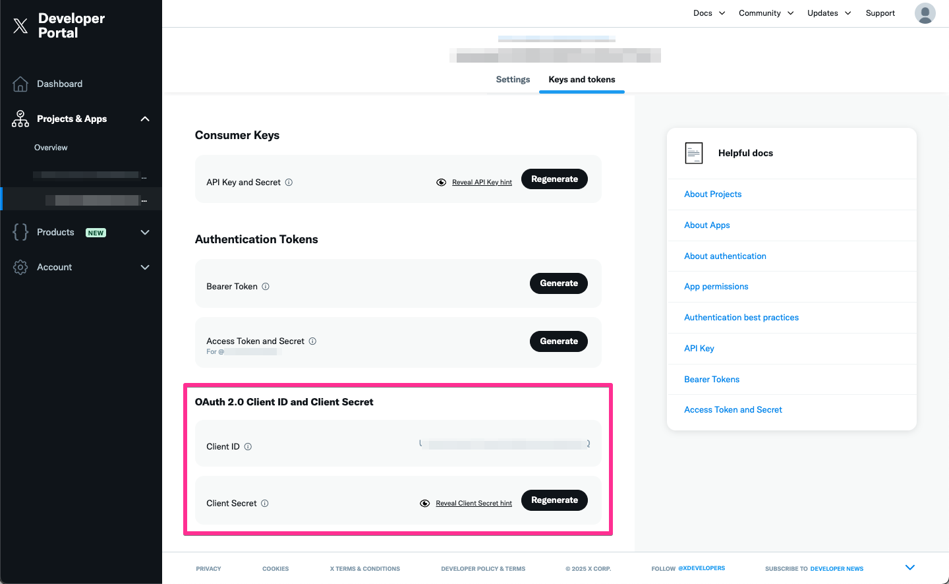Click the X logo in the sidebar header
949x584 pixels.
20,26
